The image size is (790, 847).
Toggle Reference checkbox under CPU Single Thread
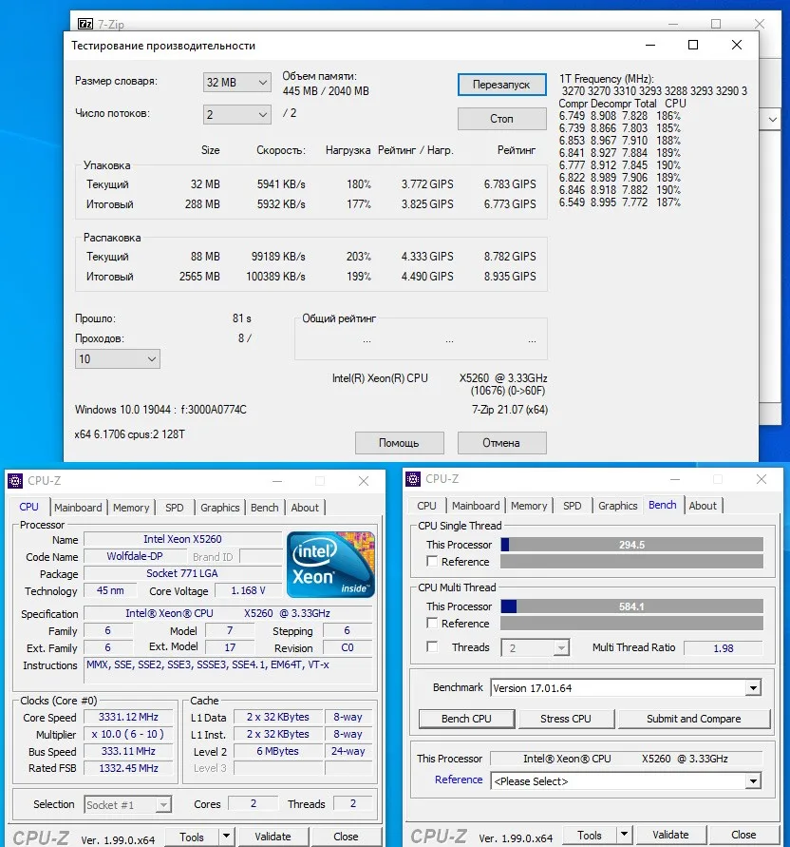[x=432, y=561]
